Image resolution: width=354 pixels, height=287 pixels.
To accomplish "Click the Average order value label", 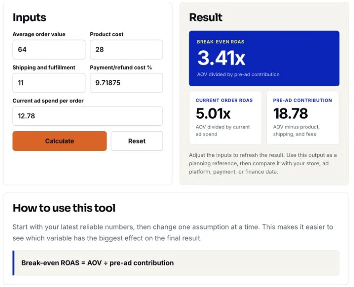I will tap(39, 35).
